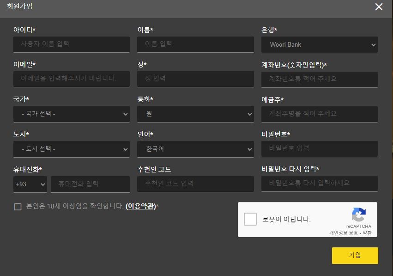The width and height of the screenshot is (393, 276).
Task: Expand the 국가 선택 dropdown
Action: pos(71,114)
